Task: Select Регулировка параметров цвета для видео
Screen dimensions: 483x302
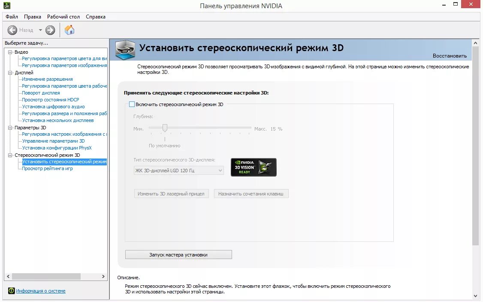Action: pyautogui.click(x=64, y=58)
